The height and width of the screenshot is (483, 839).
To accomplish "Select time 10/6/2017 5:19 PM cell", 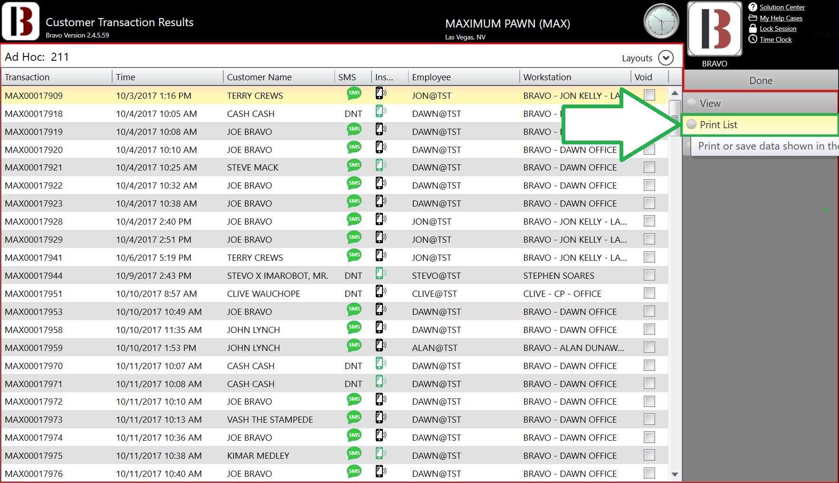I will (x=153, y=257).
